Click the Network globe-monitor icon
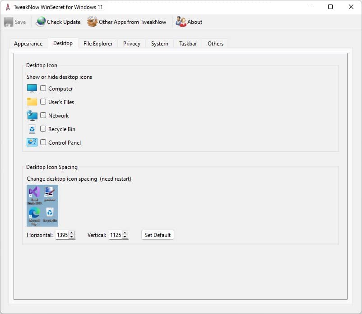The height and width of the screenshot is (314, 362). [32, 115]
